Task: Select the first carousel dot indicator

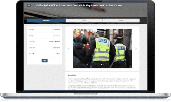Action: [102, 65]
